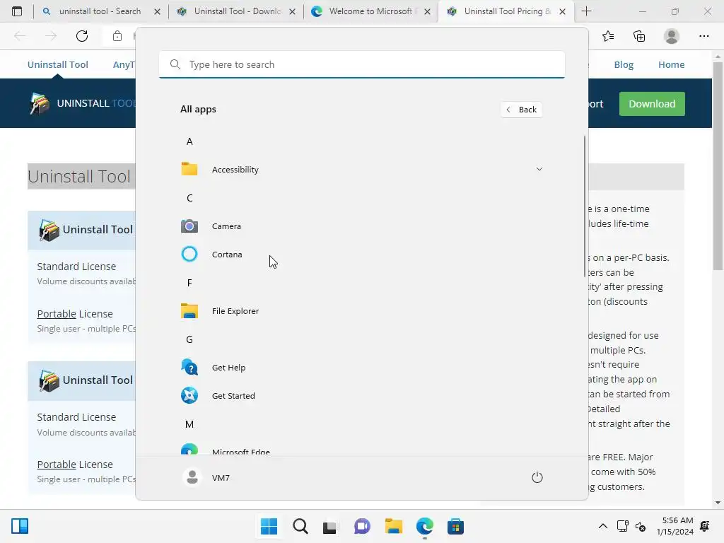Click the network status tray icon
Viewport: 724px width, 543px height.
[622, 526]
